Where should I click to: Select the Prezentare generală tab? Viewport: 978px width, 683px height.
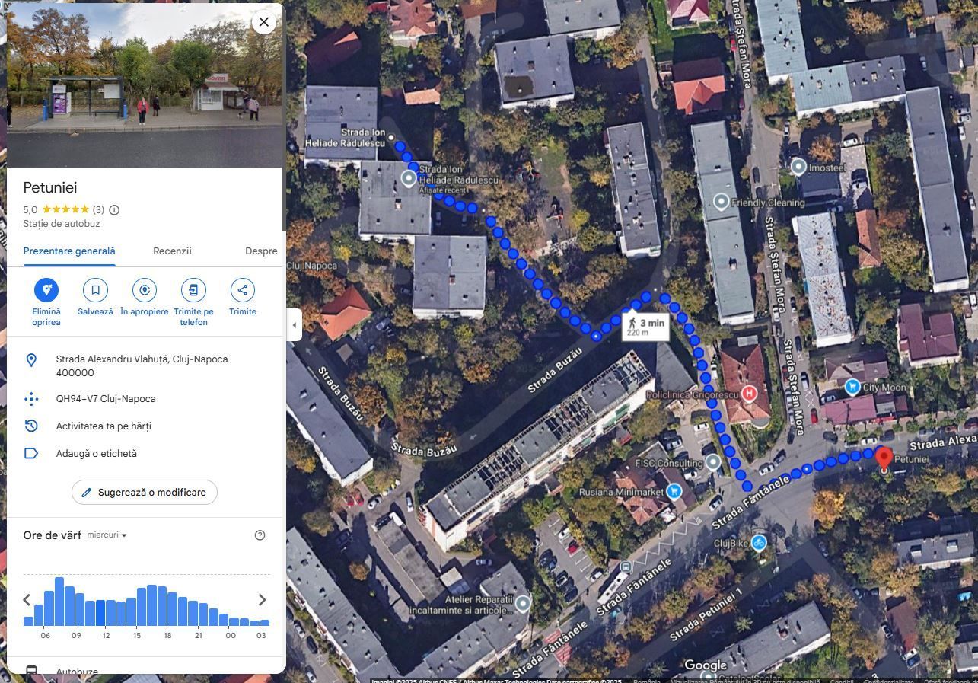[x=69, y=251]
